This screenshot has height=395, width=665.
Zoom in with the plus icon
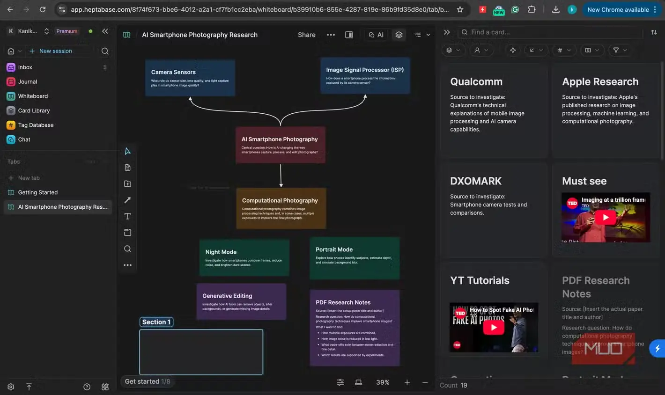point(407,382)
